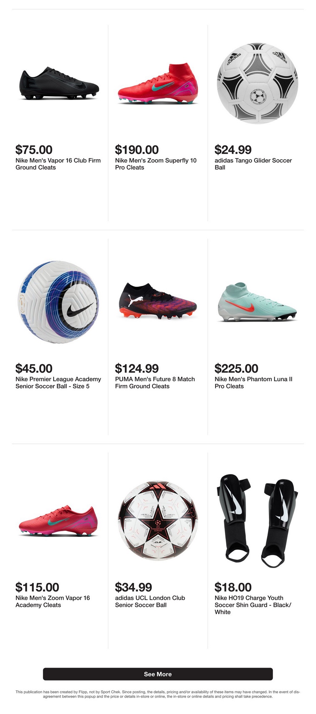Screen dimensions: 316x714
Task: Open the Nike Premier League Academy ball image
Action: coord(58,302)
